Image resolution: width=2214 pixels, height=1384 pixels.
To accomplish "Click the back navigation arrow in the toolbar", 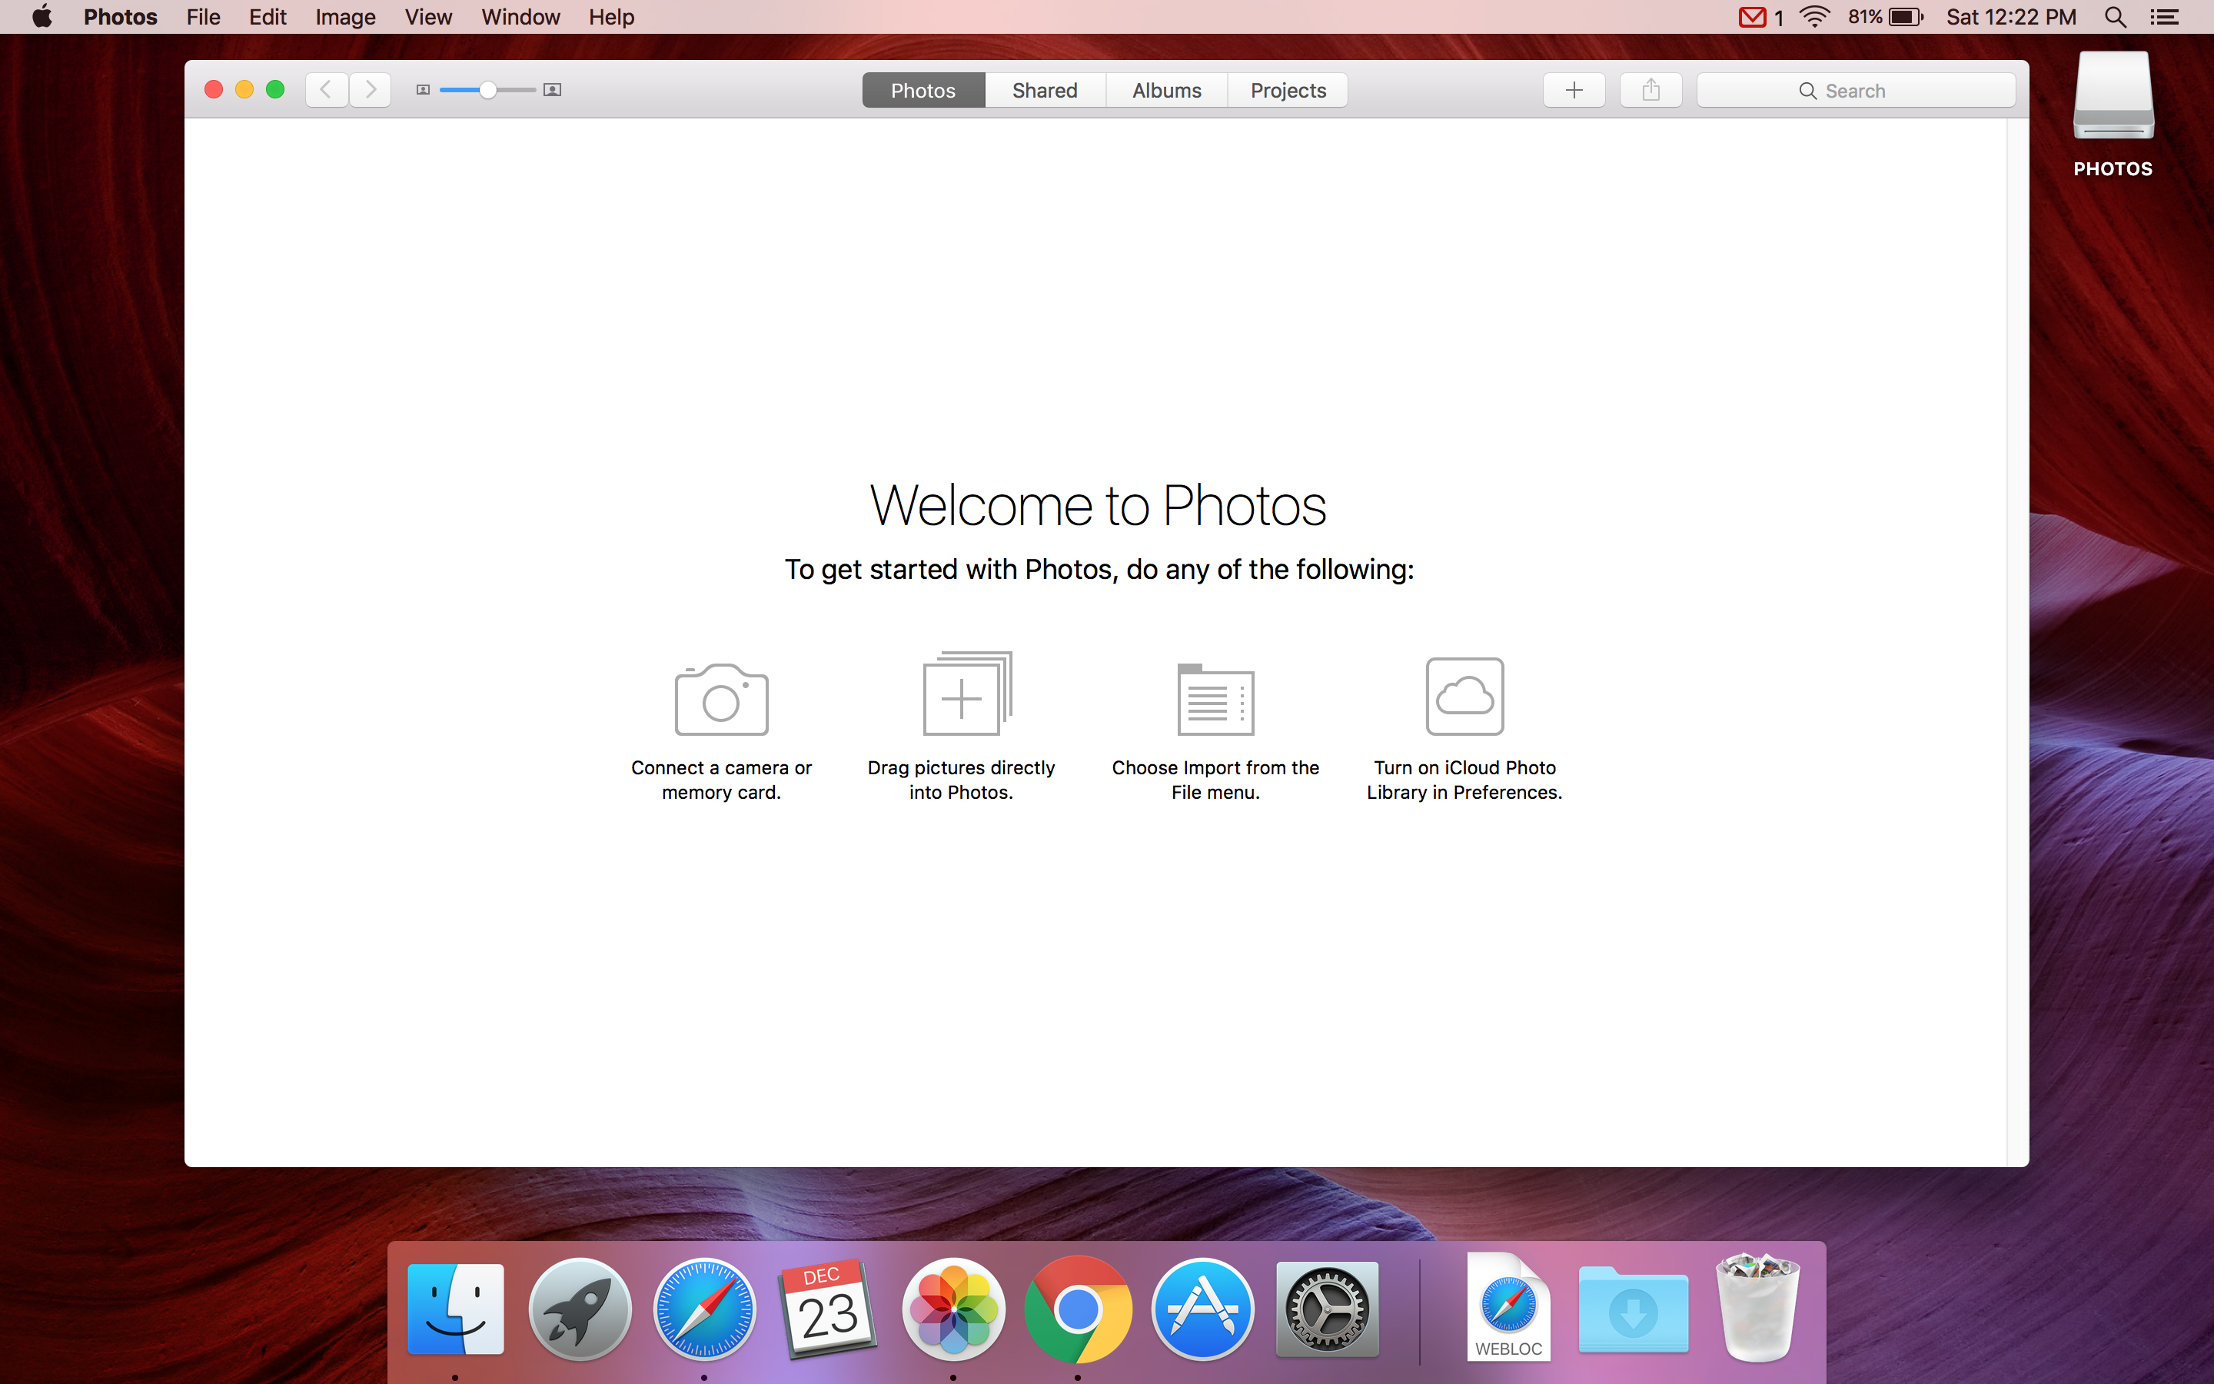I will tap(327, 90).
